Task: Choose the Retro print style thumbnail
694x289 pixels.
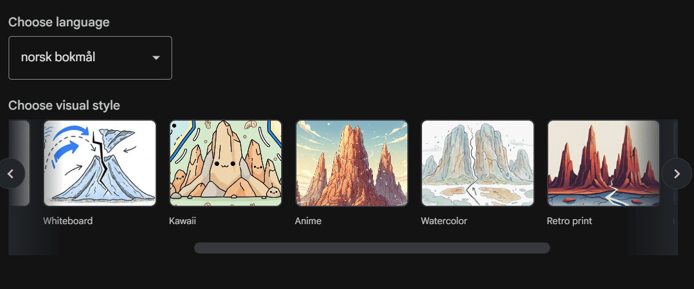Action: [x=604, y=163]
